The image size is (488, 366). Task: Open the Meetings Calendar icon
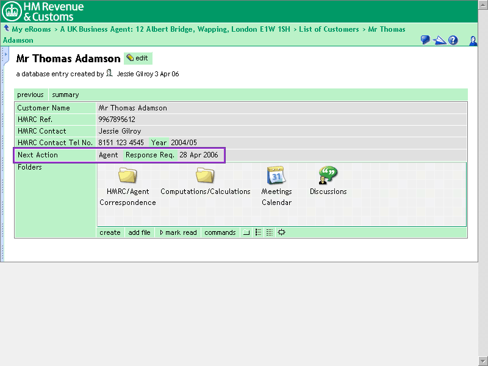click(x=276, y=176)
